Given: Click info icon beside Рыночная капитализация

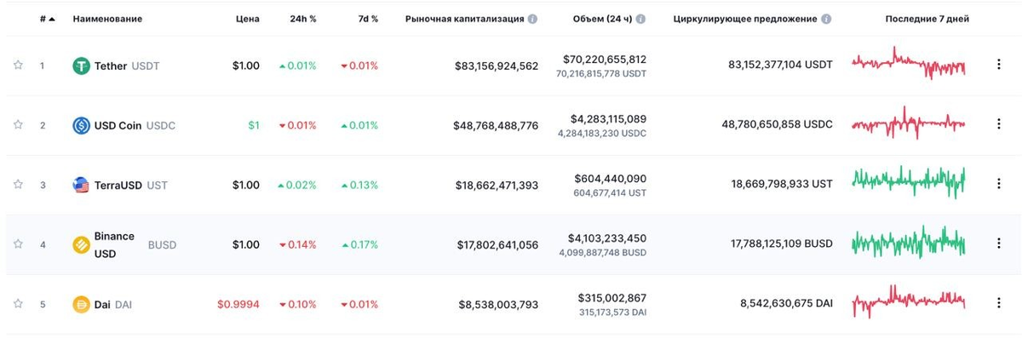Looking at the screenshot, I should (532, 19).
